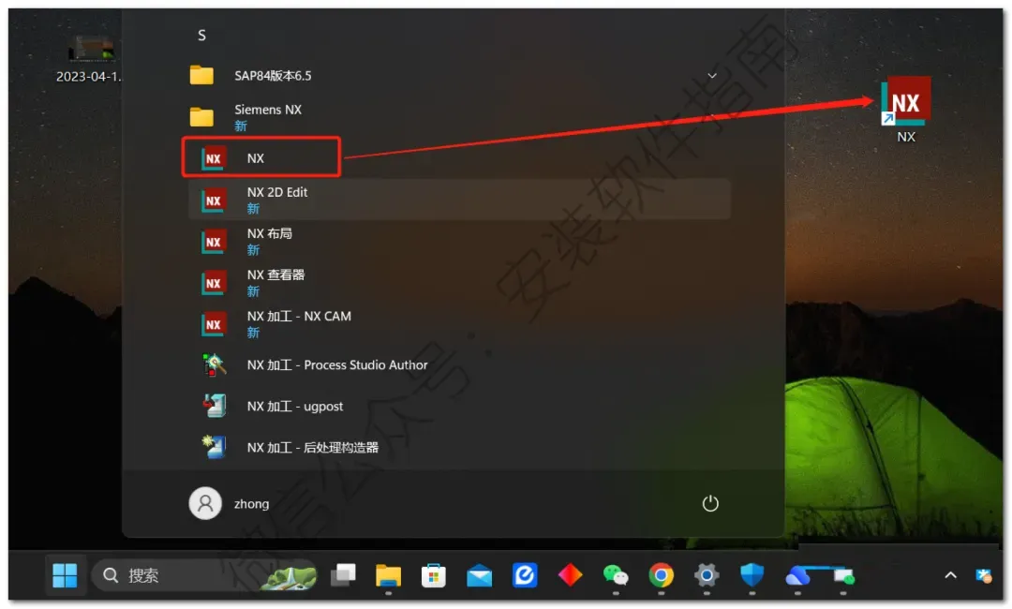
Task: Click the Windows Start button
Action: (65, 575)
